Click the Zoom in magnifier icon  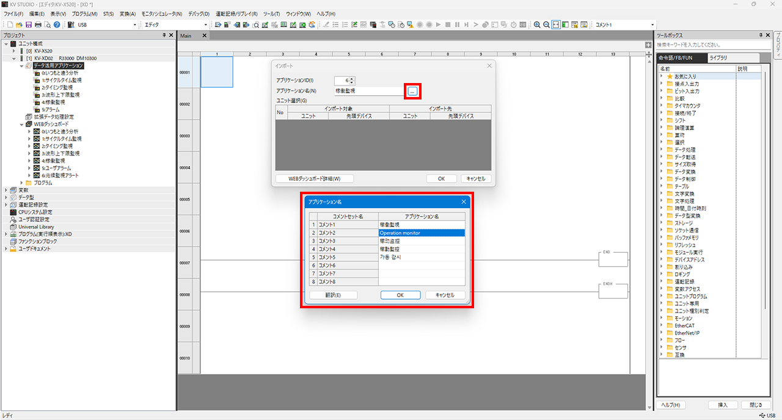pyautogui.click(x=537, y=24)
